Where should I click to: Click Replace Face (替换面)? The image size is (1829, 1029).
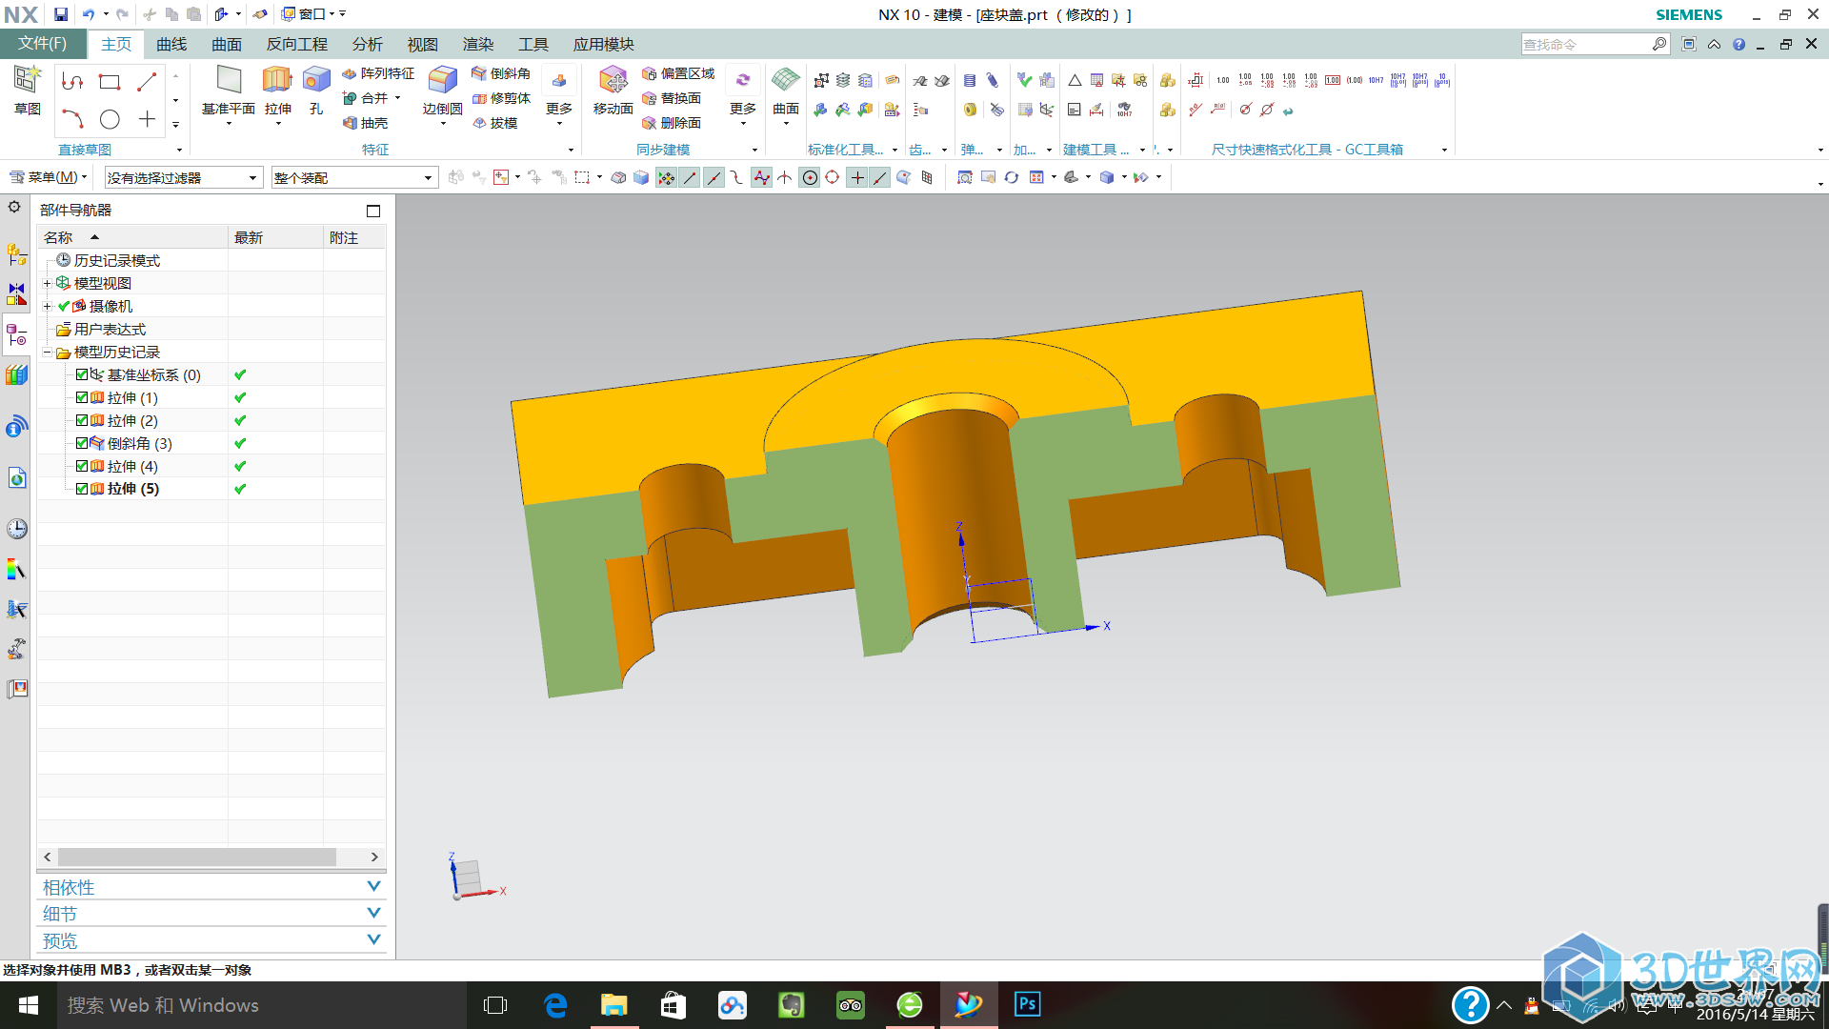672,98
